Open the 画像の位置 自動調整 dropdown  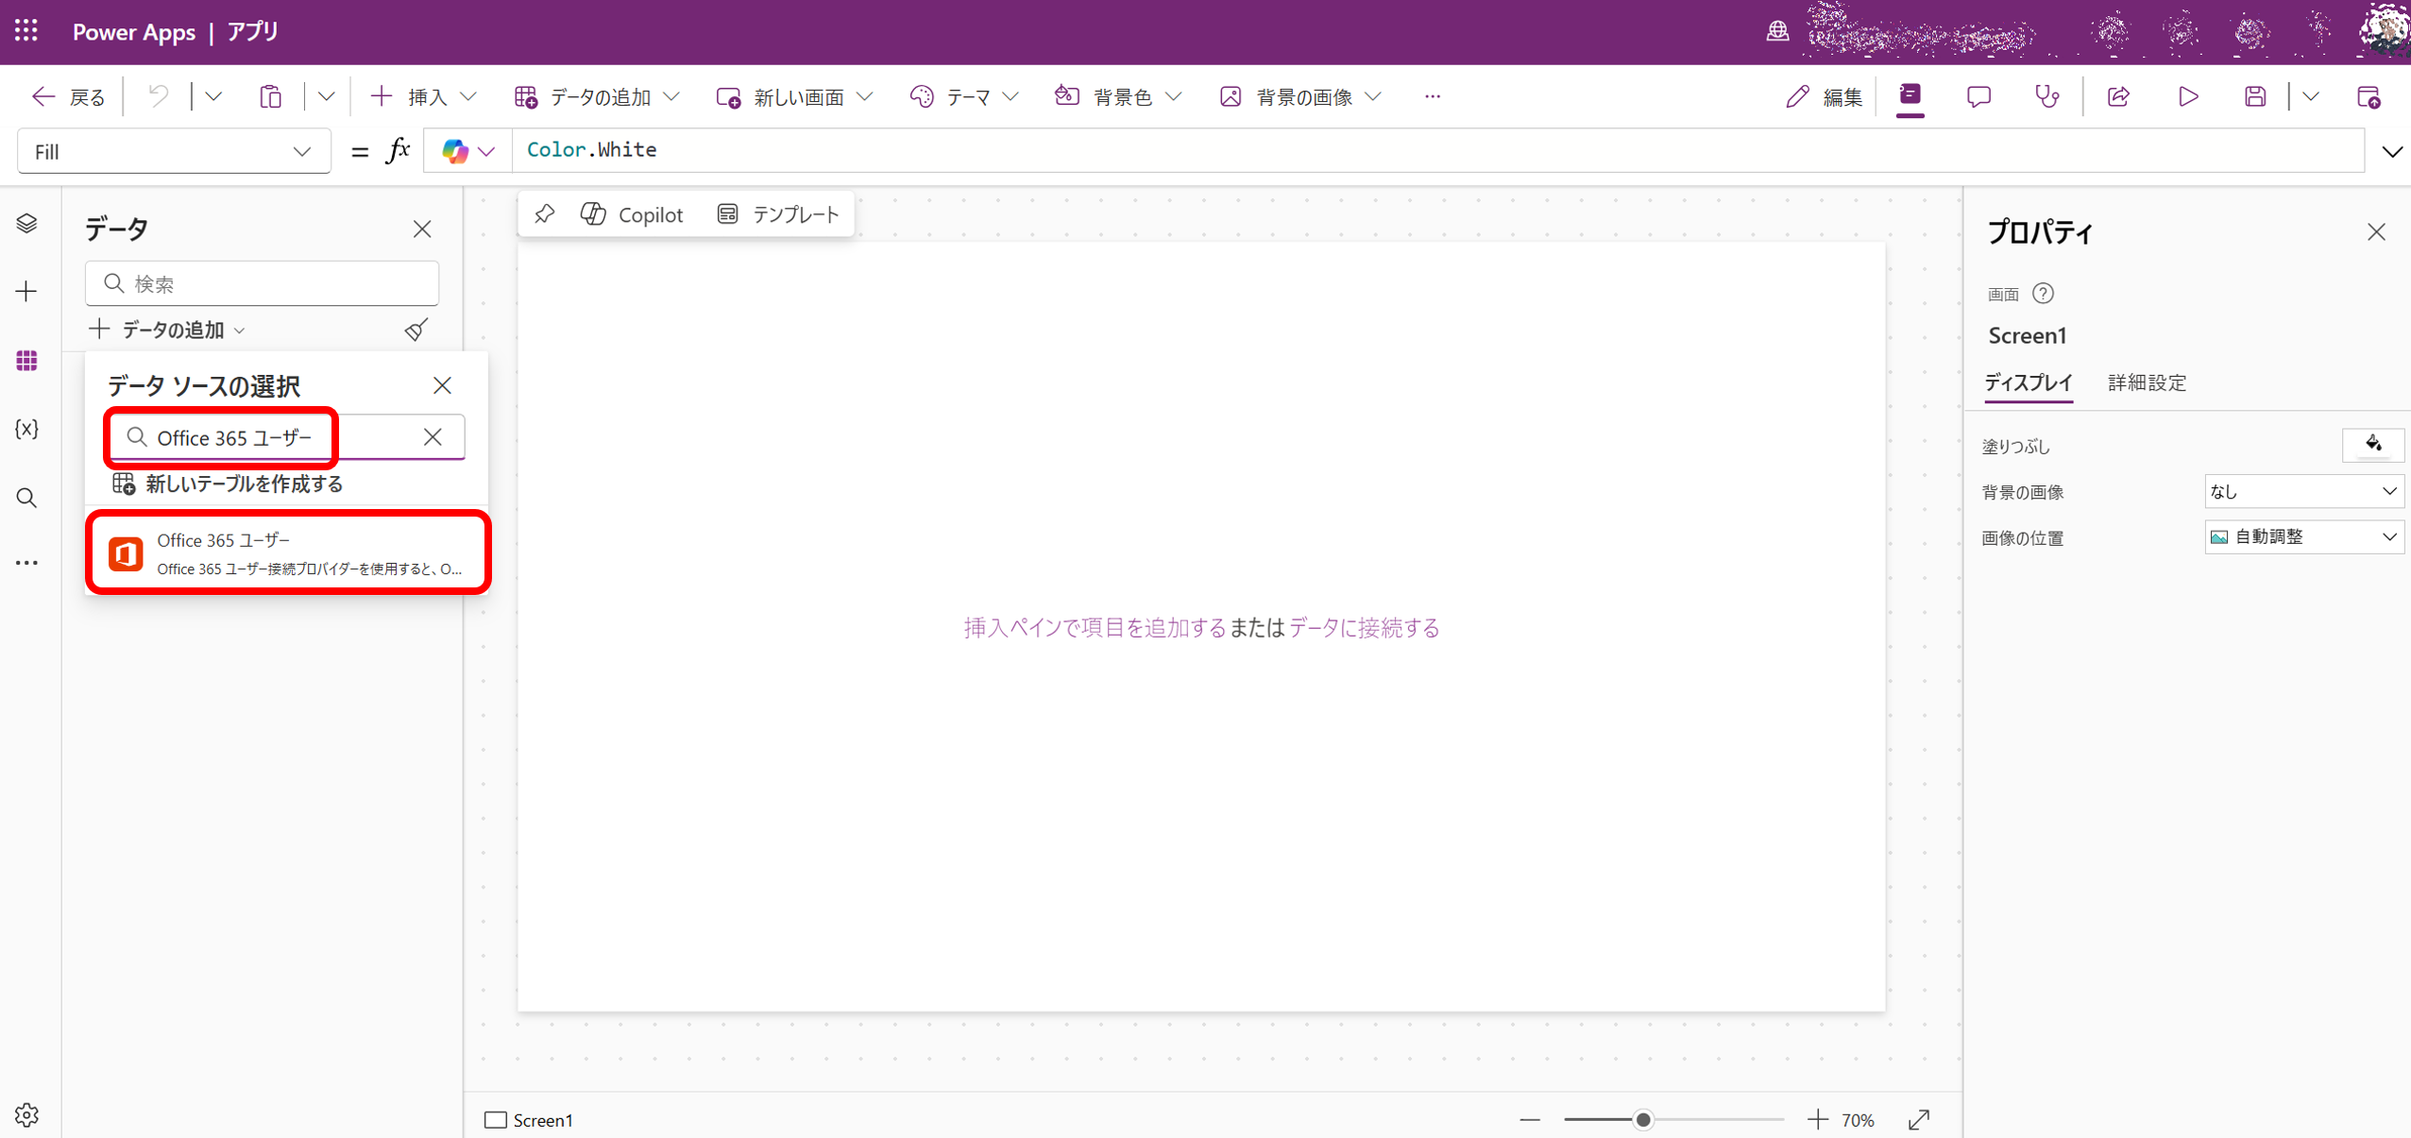pos(2303,537)
